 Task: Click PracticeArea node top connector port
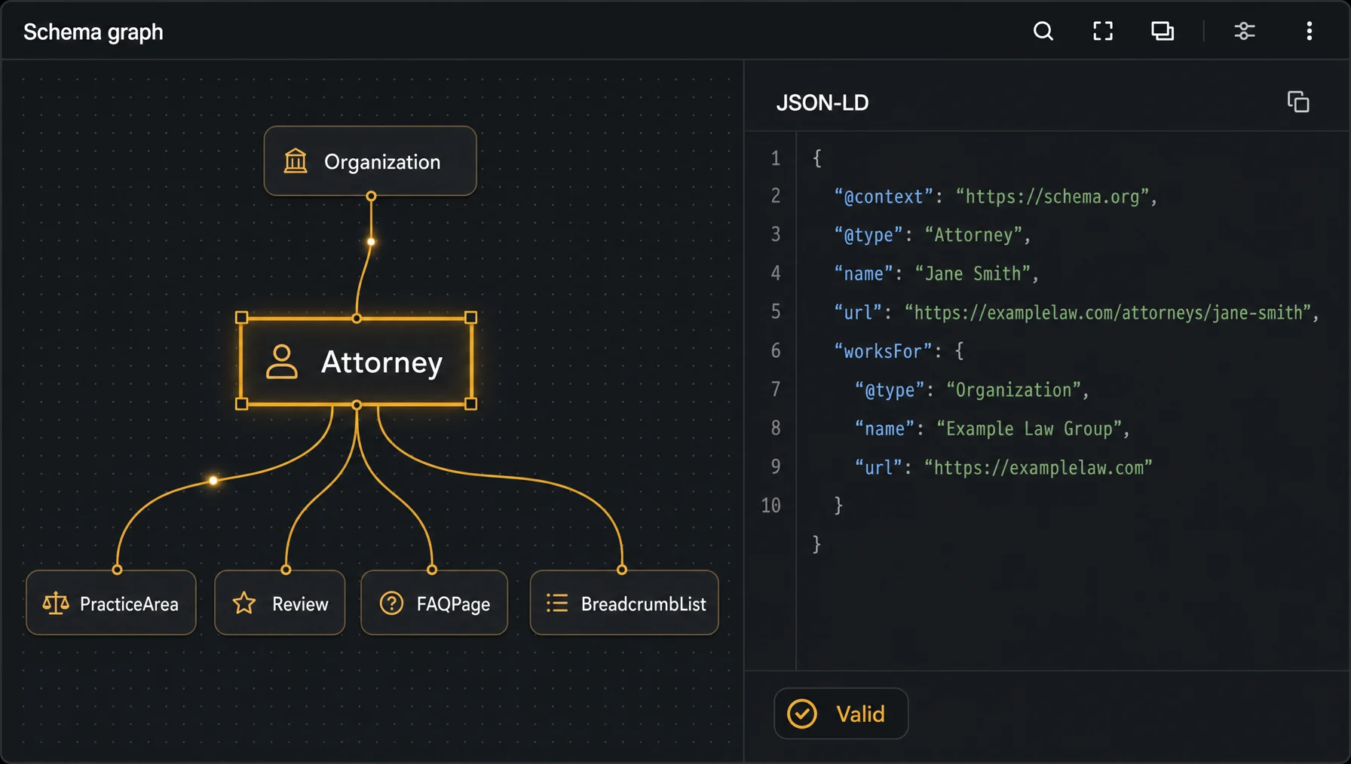coord(117,570)
